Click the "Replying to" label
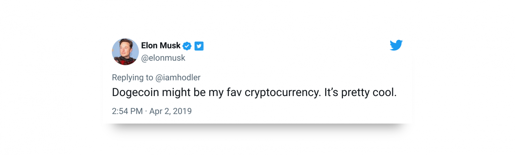The width and height of the screenshot is (515, 155). [132, 78]
